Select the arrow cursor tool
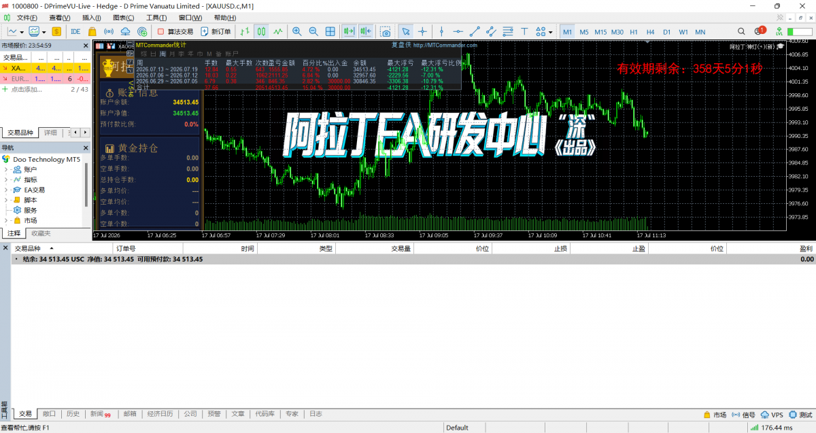Image resolution: width=816 pixels, height=433 pixels. tap(406, 31)
